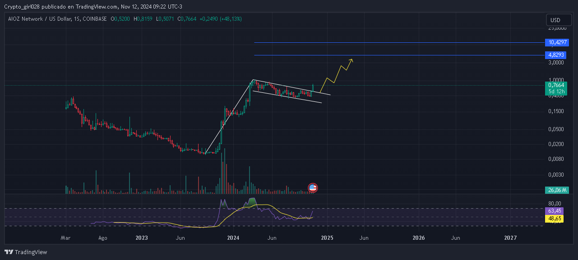Click the 26,06 M volume label
This screenshot has width=578, height=260.
tap(556, 190)
